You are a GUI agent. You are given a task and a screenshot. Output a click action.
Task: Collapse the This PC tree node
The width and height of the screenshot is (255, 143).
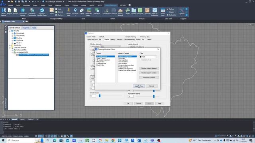click(x=10, y=31)
